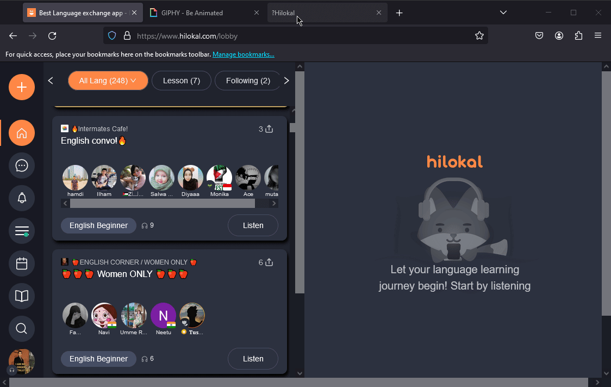The width and height of the screenshot is (611, 387).
Task: Open the notifications bell icon
Action: point(22,198)
